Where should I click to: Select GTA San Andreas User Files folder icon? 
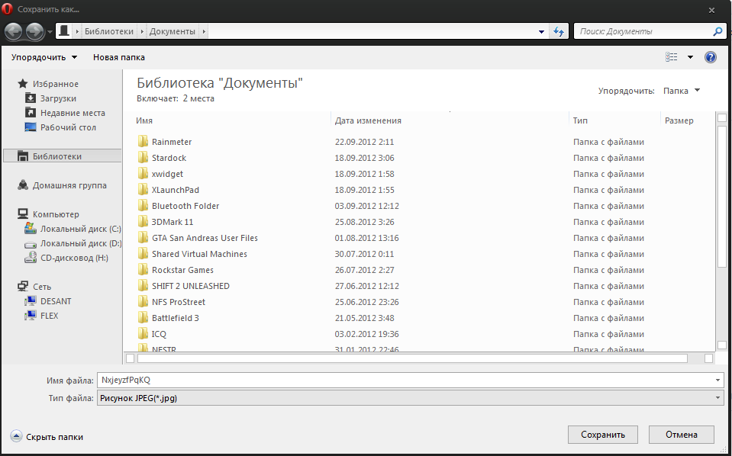[x=143, y=237]
